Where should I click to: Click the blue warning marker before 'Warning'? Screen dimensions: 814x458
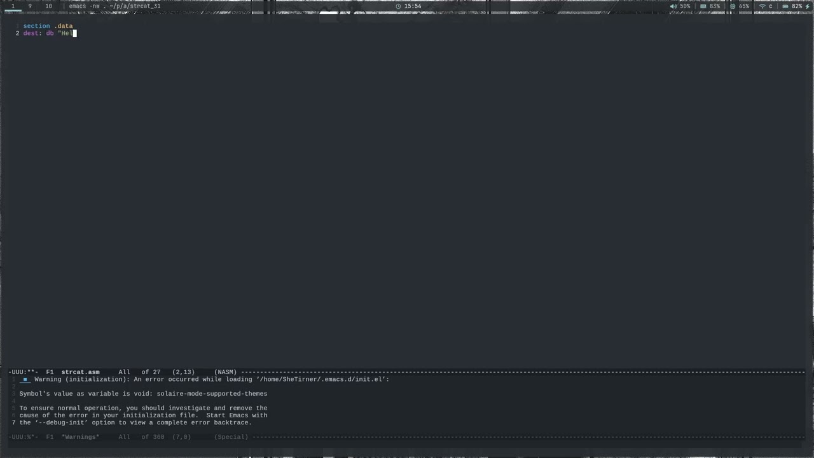[x=25, y=380]
